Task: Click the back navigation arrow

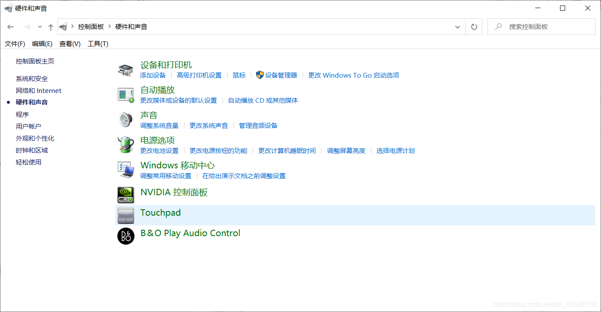Action: click(x=11, y=27)
